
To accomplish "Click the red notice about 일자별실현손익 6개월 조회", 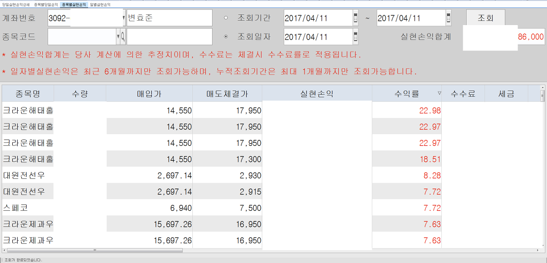I will pyautogui.click(x=209, y=72).
